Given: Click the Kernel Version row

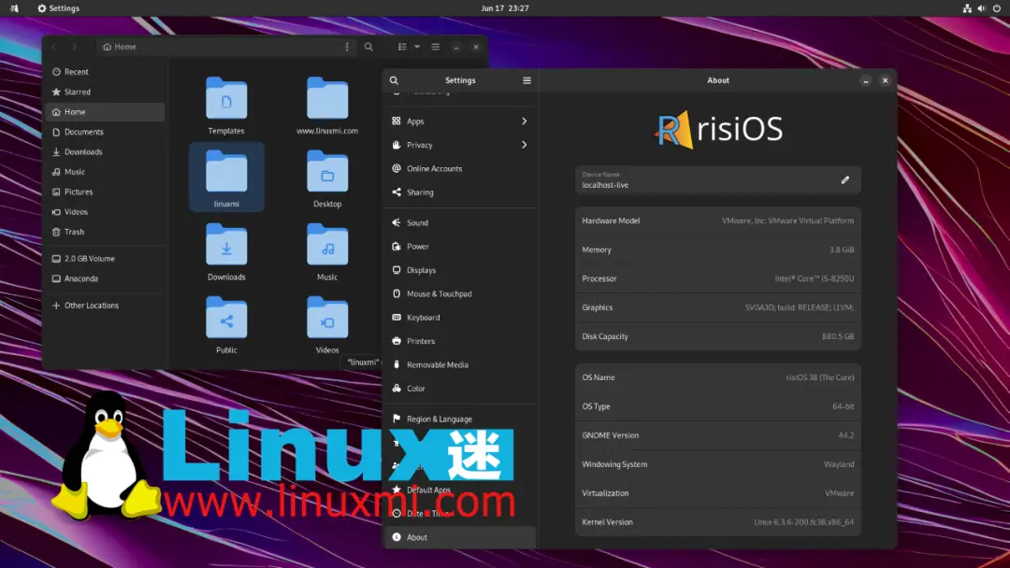Looking at the screenshot, I should pyautogui.click(x=717, y=522).
